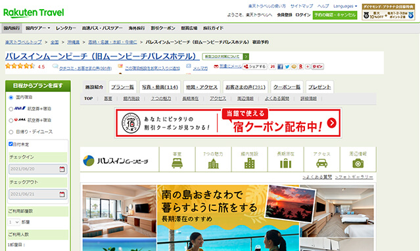Open the check-in date calendar icon

pyautogui.click(x=62, y=169)
